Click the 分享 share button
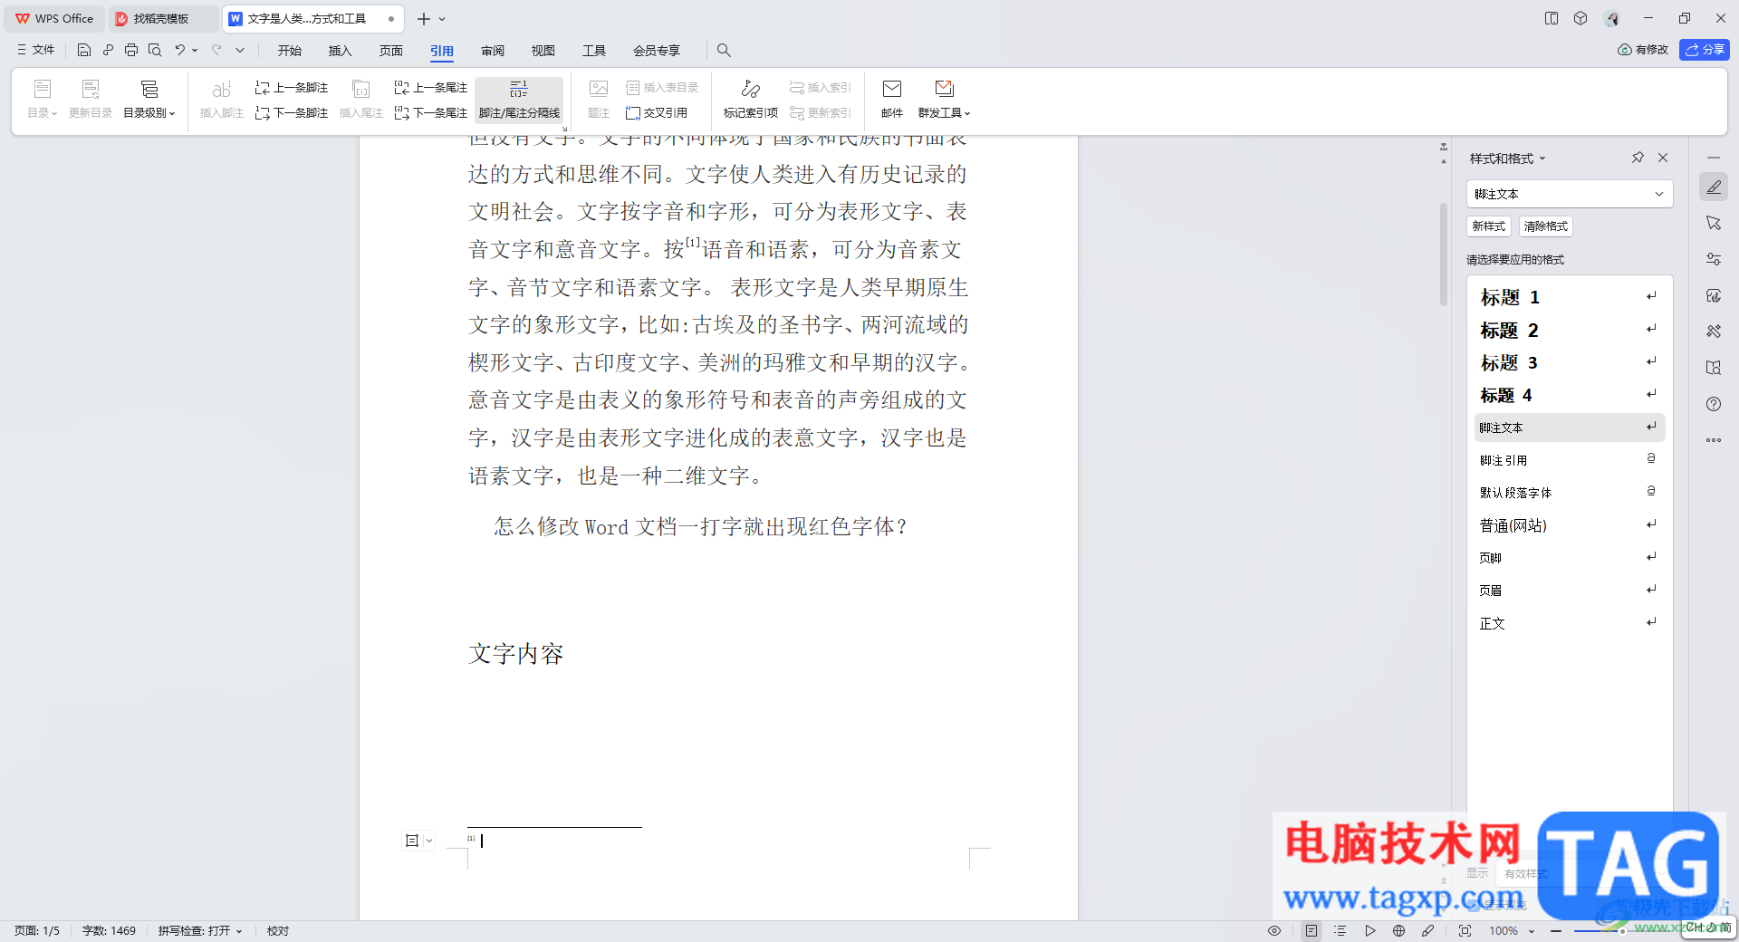The image size is (1739, 942). pyautogui.click(x=1705, y=50)
